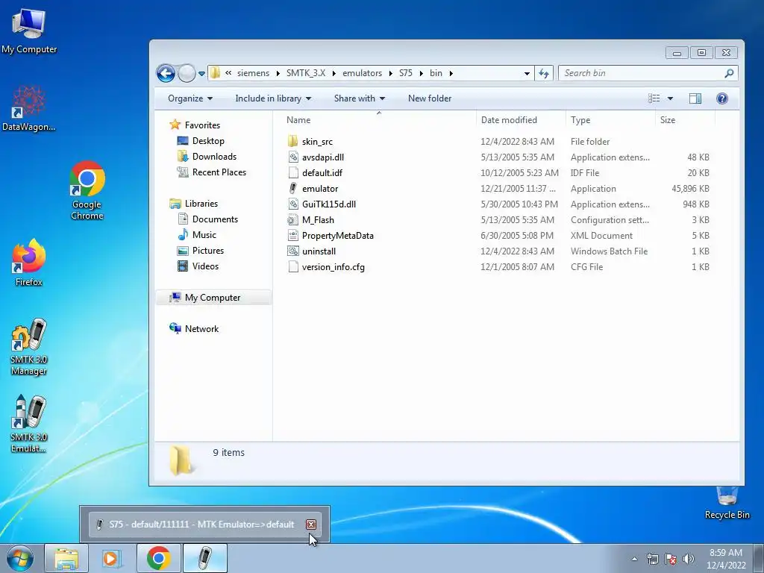Sort by the Date modified column header
The height and width of the screenshot is (573, 764).
click(520, 120)
